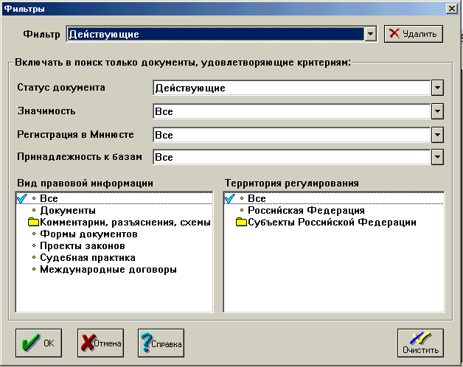Toggle the checkmark next to Все in Вид правовой информации
This screenshot has height=367, width=463.
click(22, 198)
